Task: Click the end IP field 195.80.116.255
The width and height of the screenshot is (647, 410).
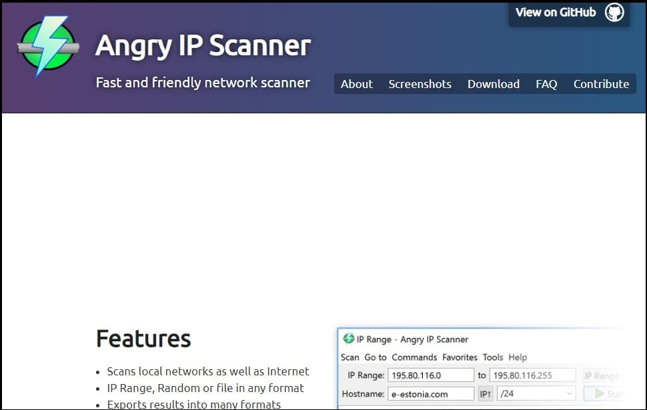Action: (532, 375)
